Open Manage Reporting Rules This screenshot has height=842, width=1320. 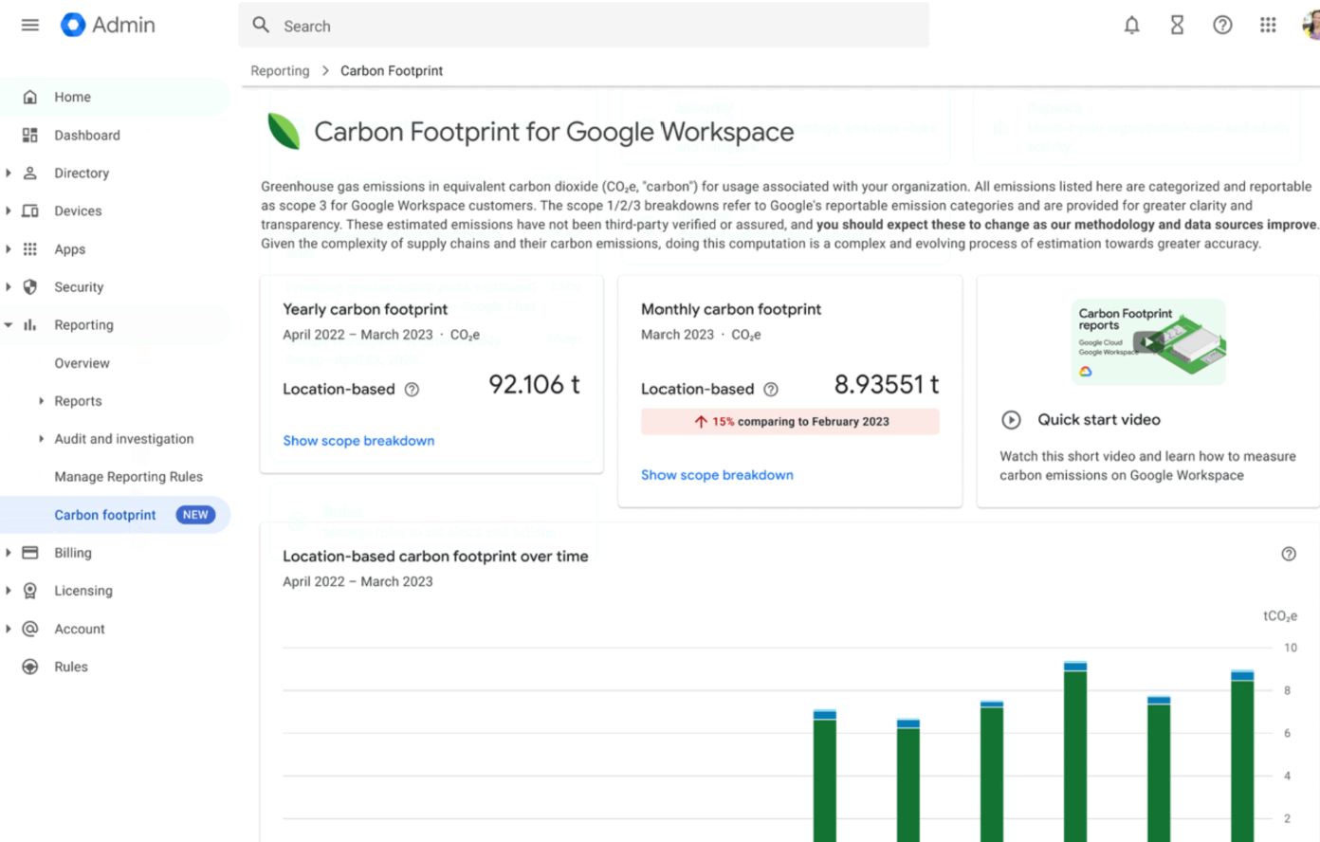tap(128, 477)
